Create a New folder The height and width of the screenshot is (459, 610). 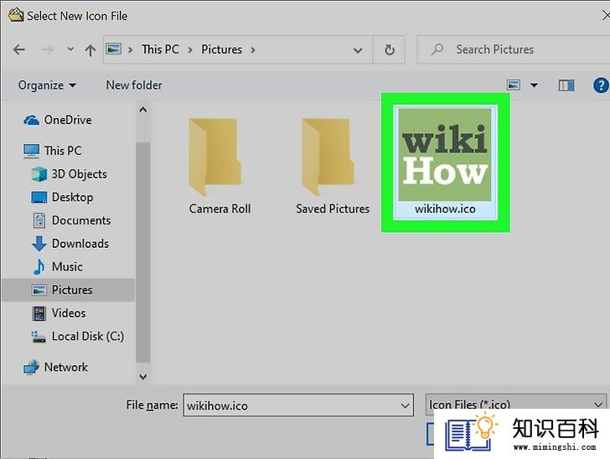pos(134,85)
